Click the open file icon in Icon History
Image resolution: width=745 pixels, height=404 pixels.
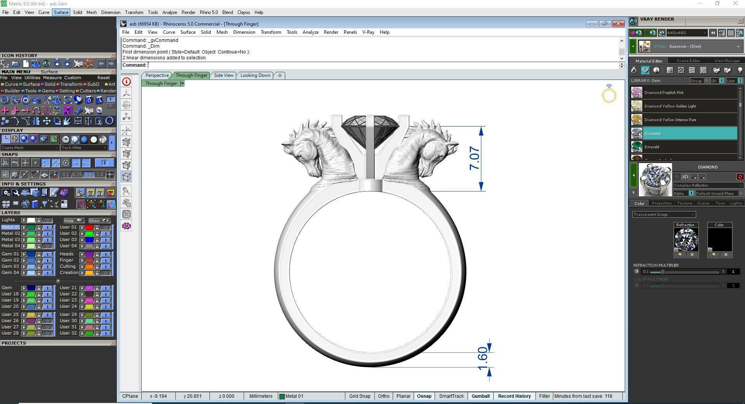click(x=16, y=64)
